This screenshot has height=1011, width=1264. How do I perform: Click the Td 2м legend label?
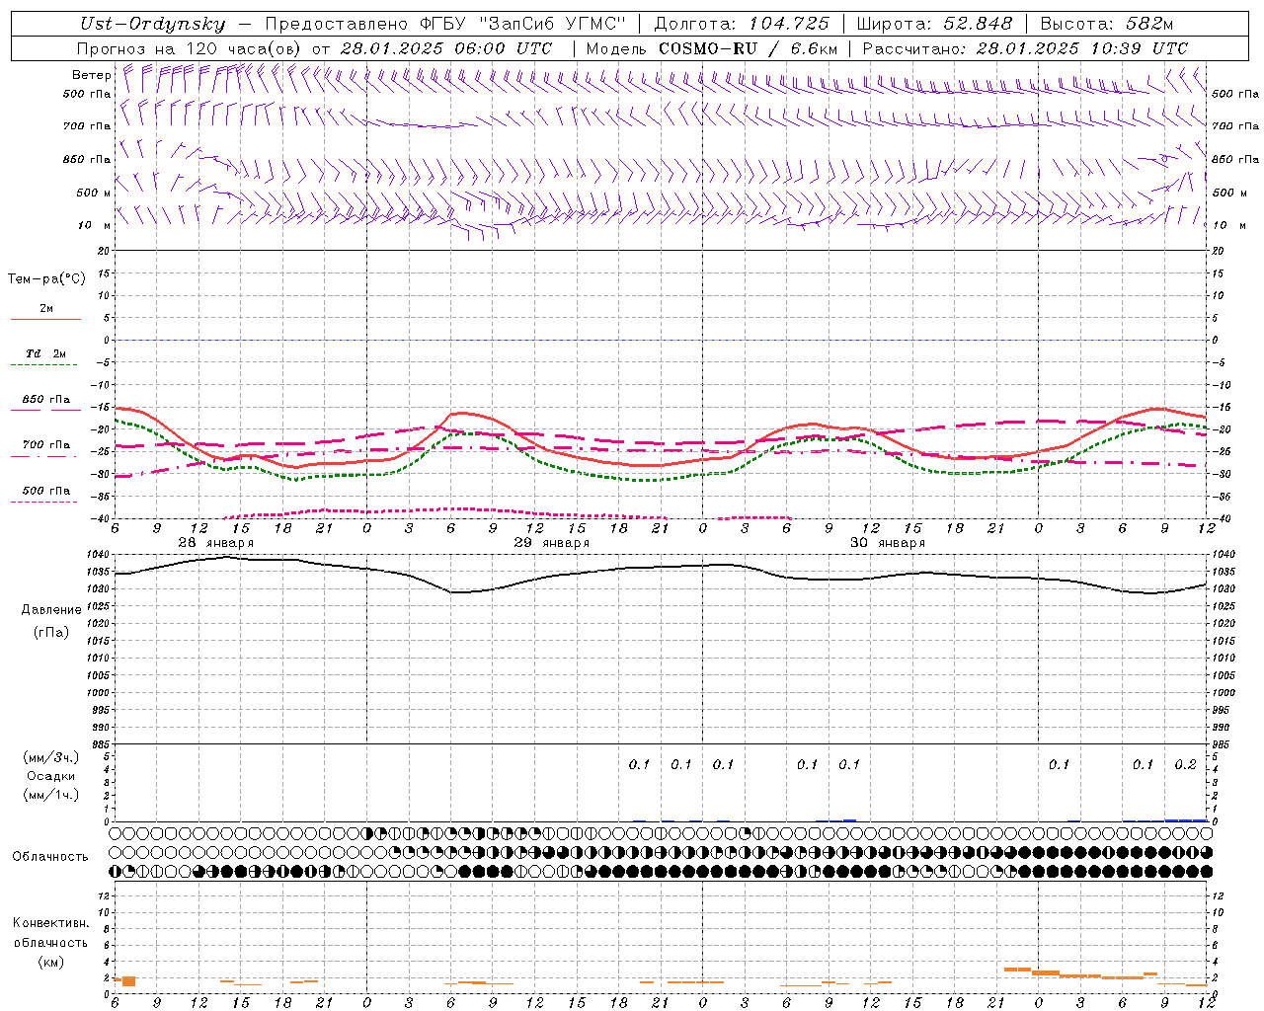tap(46, 353)
